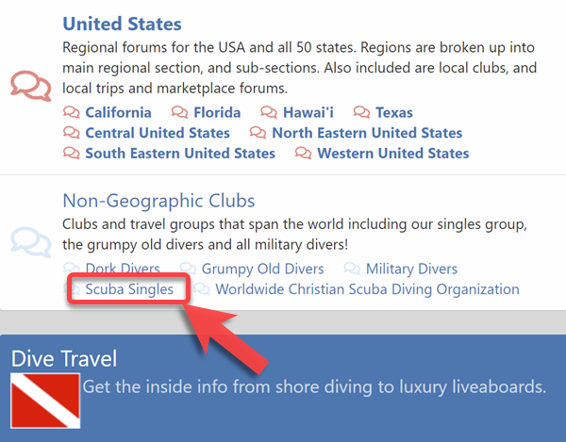
Task: Open the Non-Geographic Clubs heading
Action: click(158, 201)
